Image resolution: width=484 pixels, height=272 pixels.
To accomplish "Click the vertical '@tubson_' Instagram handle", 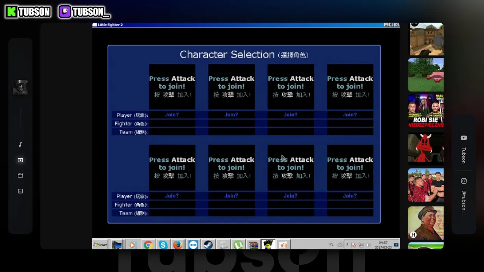I will (464, 201).
